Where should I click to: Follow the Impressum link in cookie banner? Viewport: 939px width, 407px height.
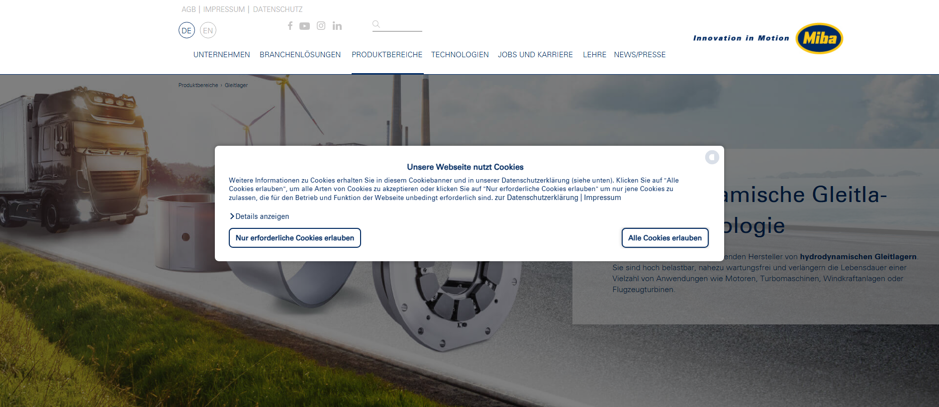[x=602, y=198]
